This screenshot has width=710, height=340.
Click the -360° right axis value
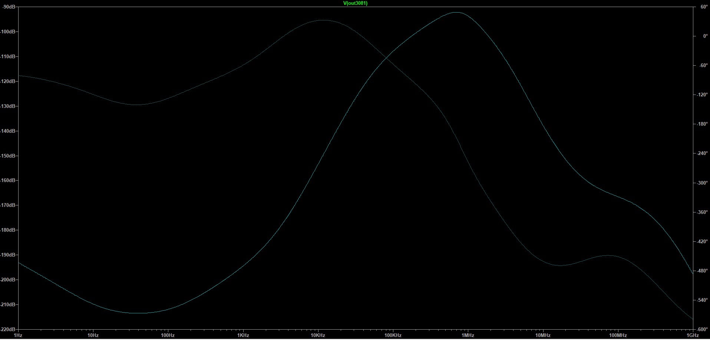pos(702,212)
